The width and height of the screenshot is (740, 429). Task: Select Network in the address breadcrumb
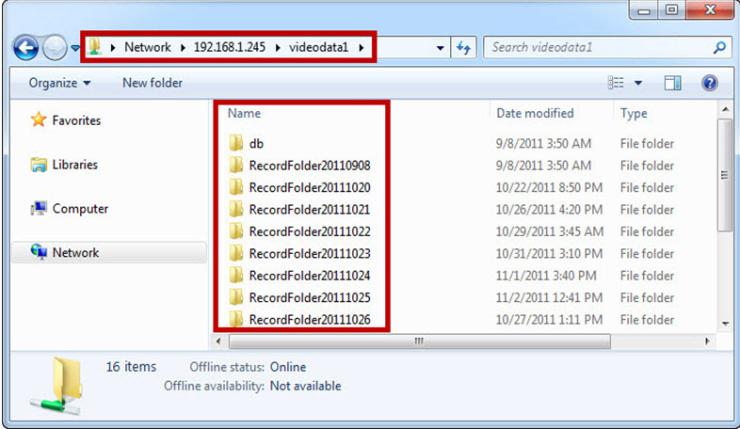tap(147, 47)
